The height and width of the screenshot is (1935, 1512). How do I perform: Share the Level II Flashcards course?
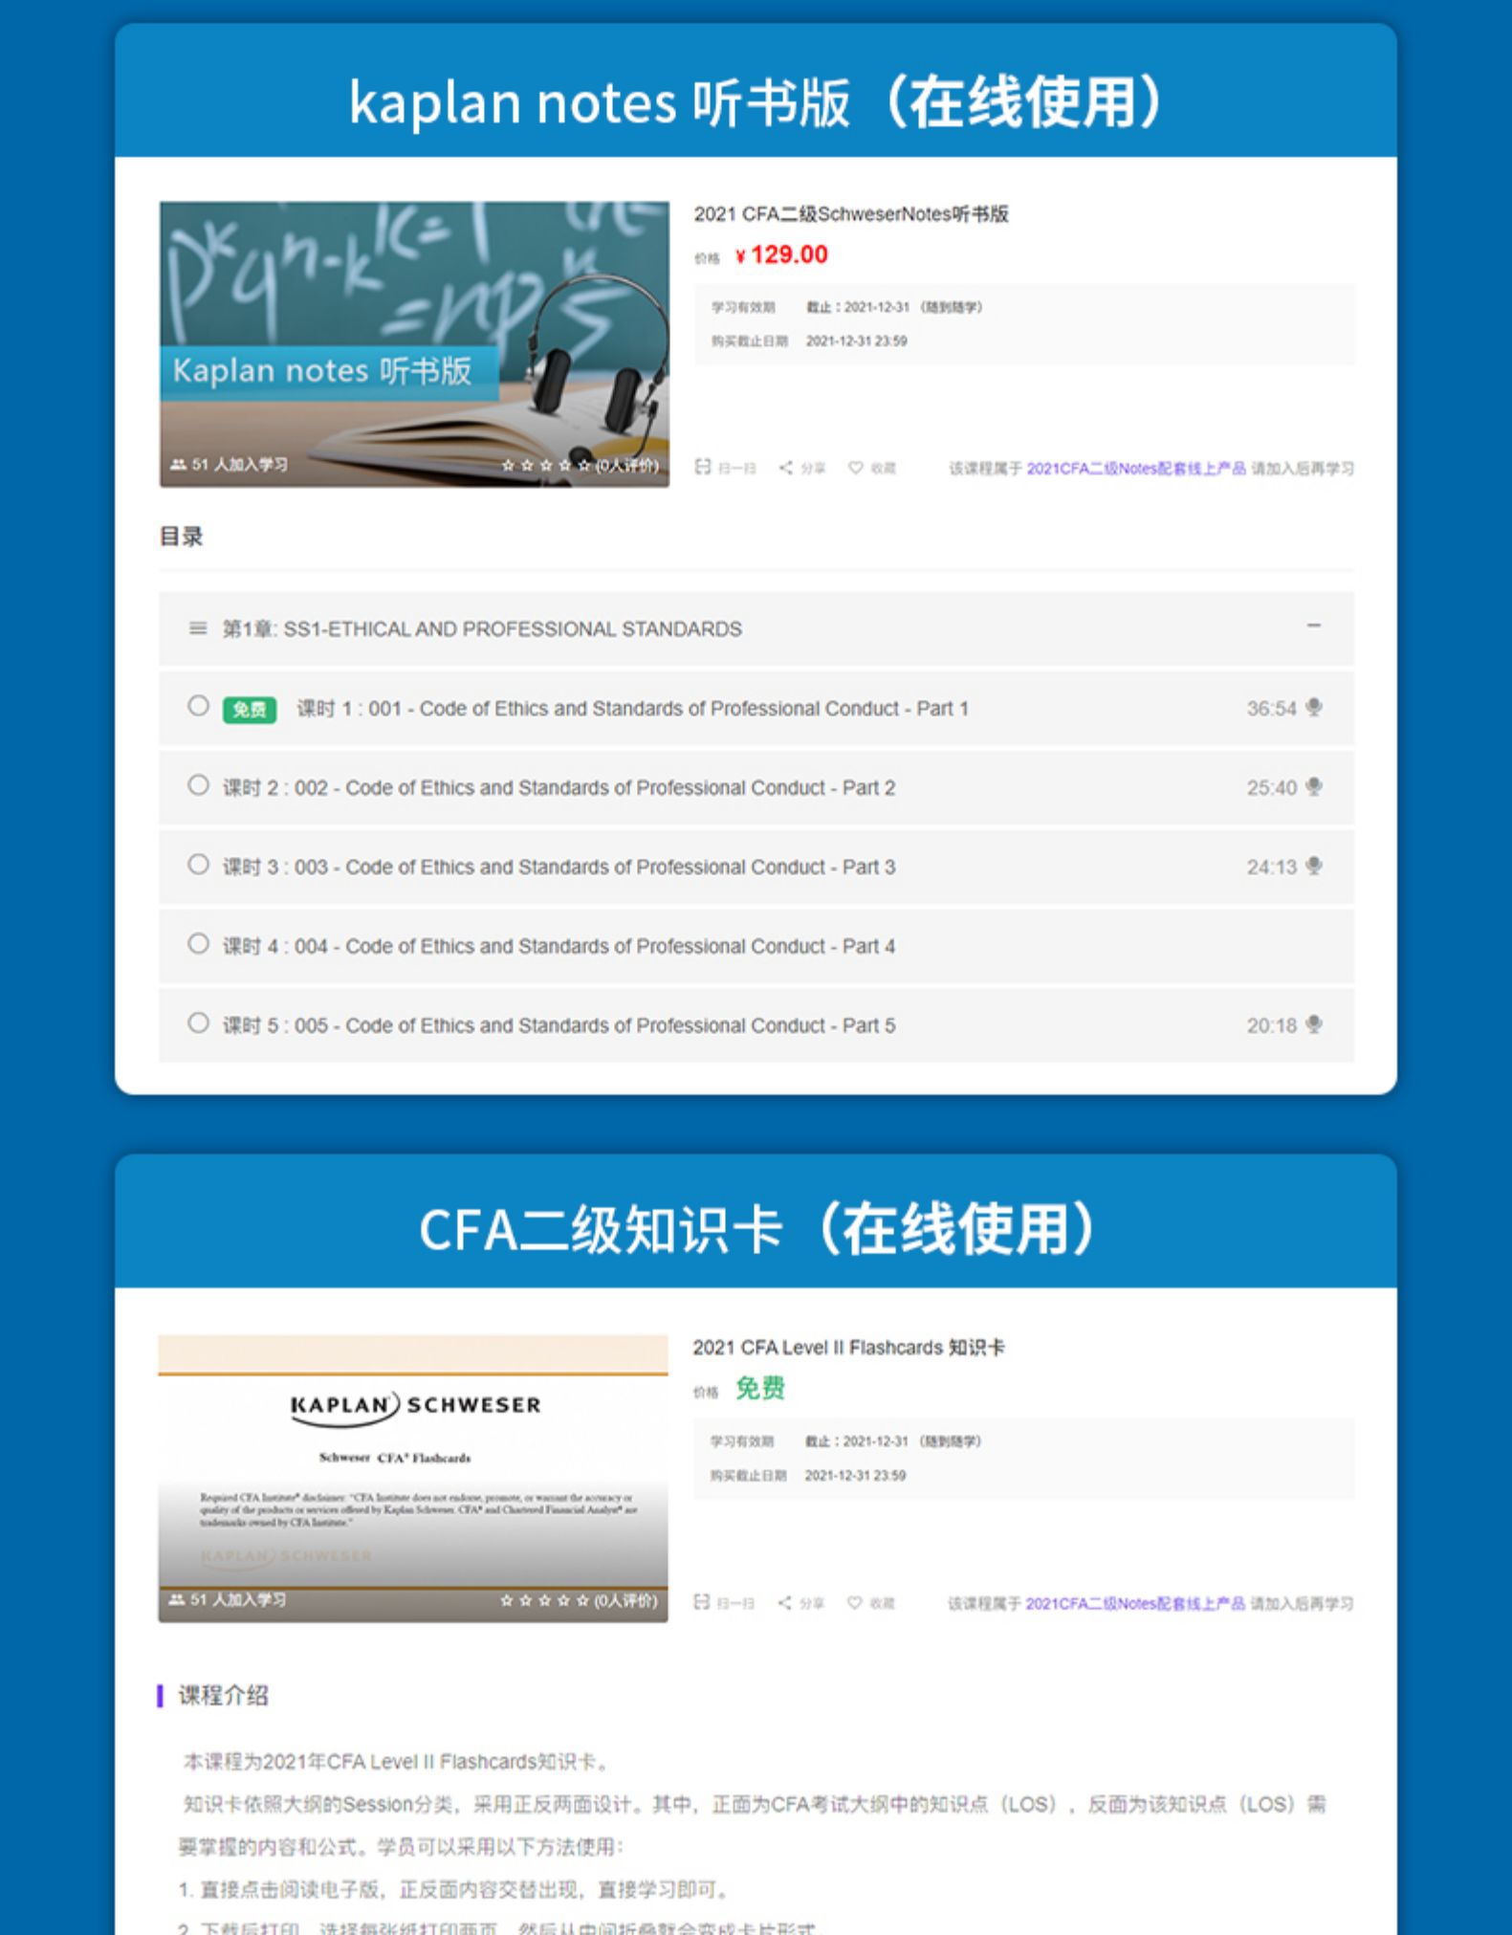pyautogui.click(x=785, y=1603)
